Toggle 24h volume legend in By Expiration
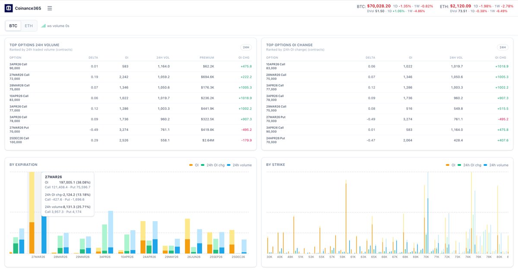518x279 pixels. click(240, 165)
